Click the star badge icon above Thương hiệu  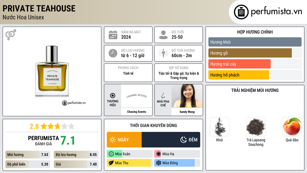click(x=113, y=96)
